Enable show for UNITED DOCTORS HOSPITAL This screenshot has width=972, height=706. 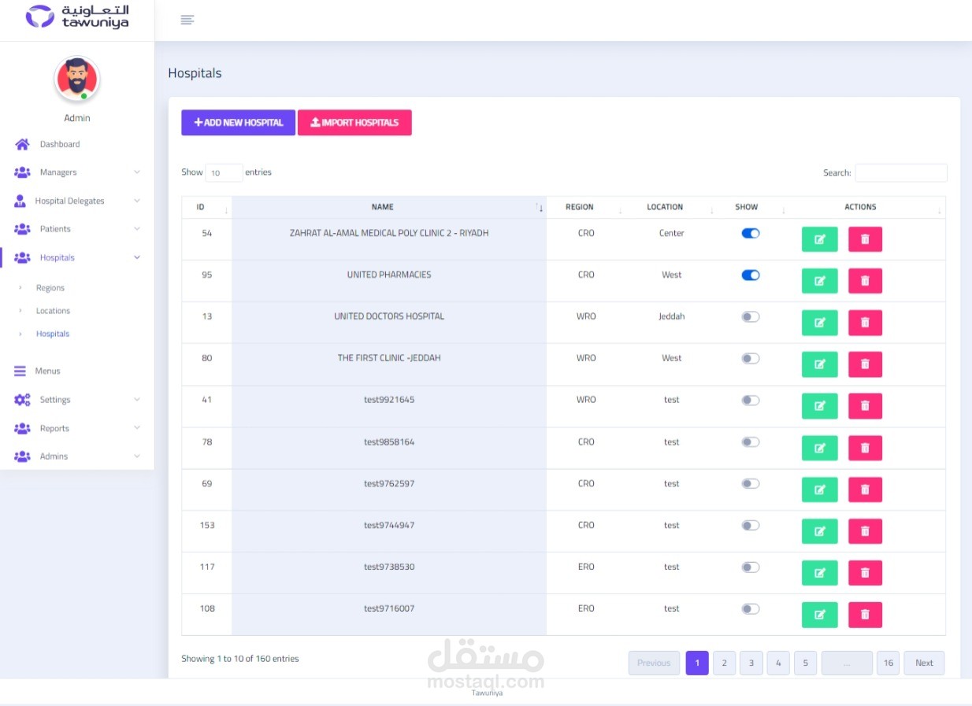(x=751, y=316)
